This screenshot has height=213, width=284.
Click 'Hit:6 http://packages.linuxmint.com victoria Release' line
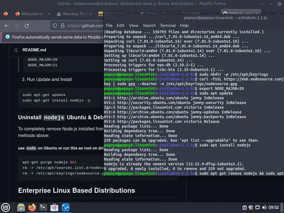point(162,121)
